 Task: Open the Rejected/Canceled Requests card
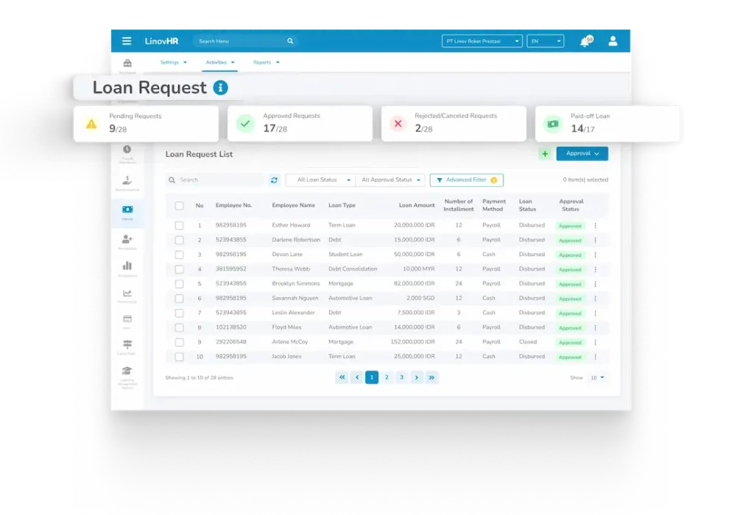(x=454, y=124)
